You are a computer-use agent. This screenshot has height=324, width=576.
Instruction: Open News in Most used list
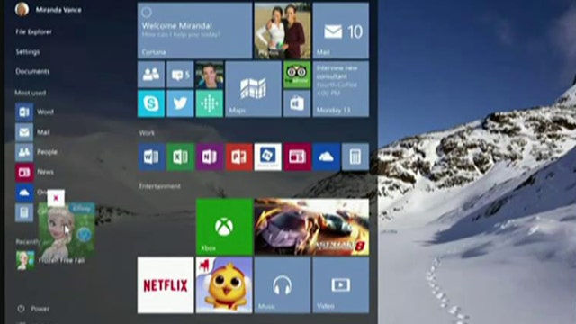pos(35,172)
